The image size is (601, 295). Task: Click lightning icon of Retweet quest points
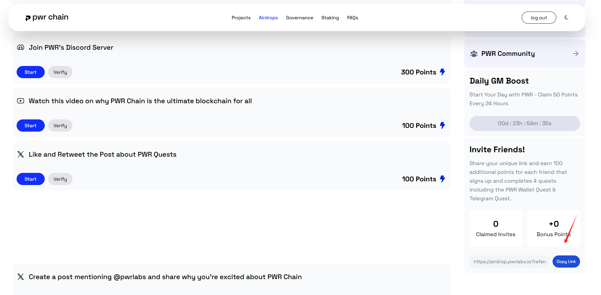[x=442, y=179]
